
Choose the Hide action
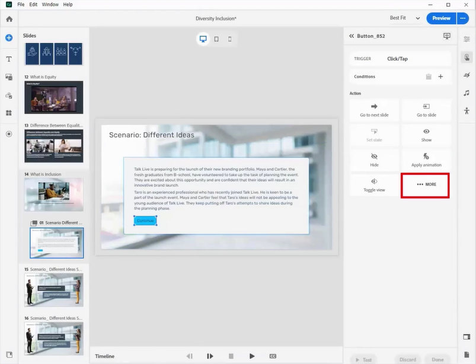(374, 160)
